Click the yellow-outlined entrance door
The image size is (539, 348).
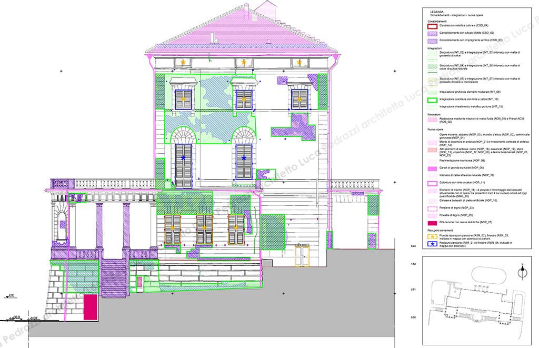coord(302,255)
